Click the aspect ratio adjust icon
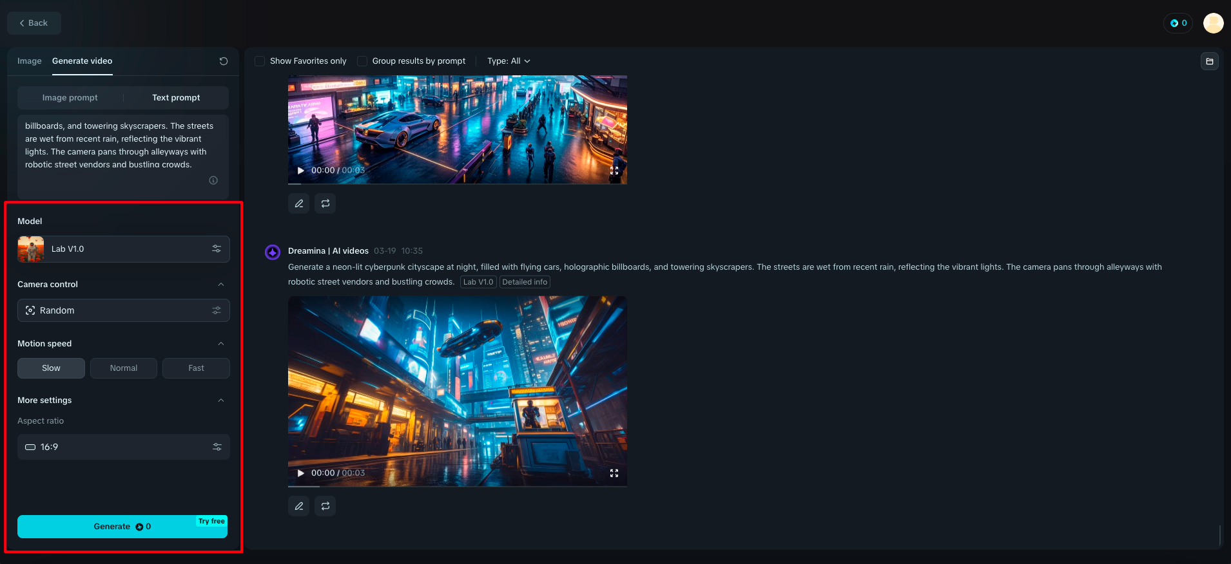This screenshot has height=564, width=1231. [217, 447]
